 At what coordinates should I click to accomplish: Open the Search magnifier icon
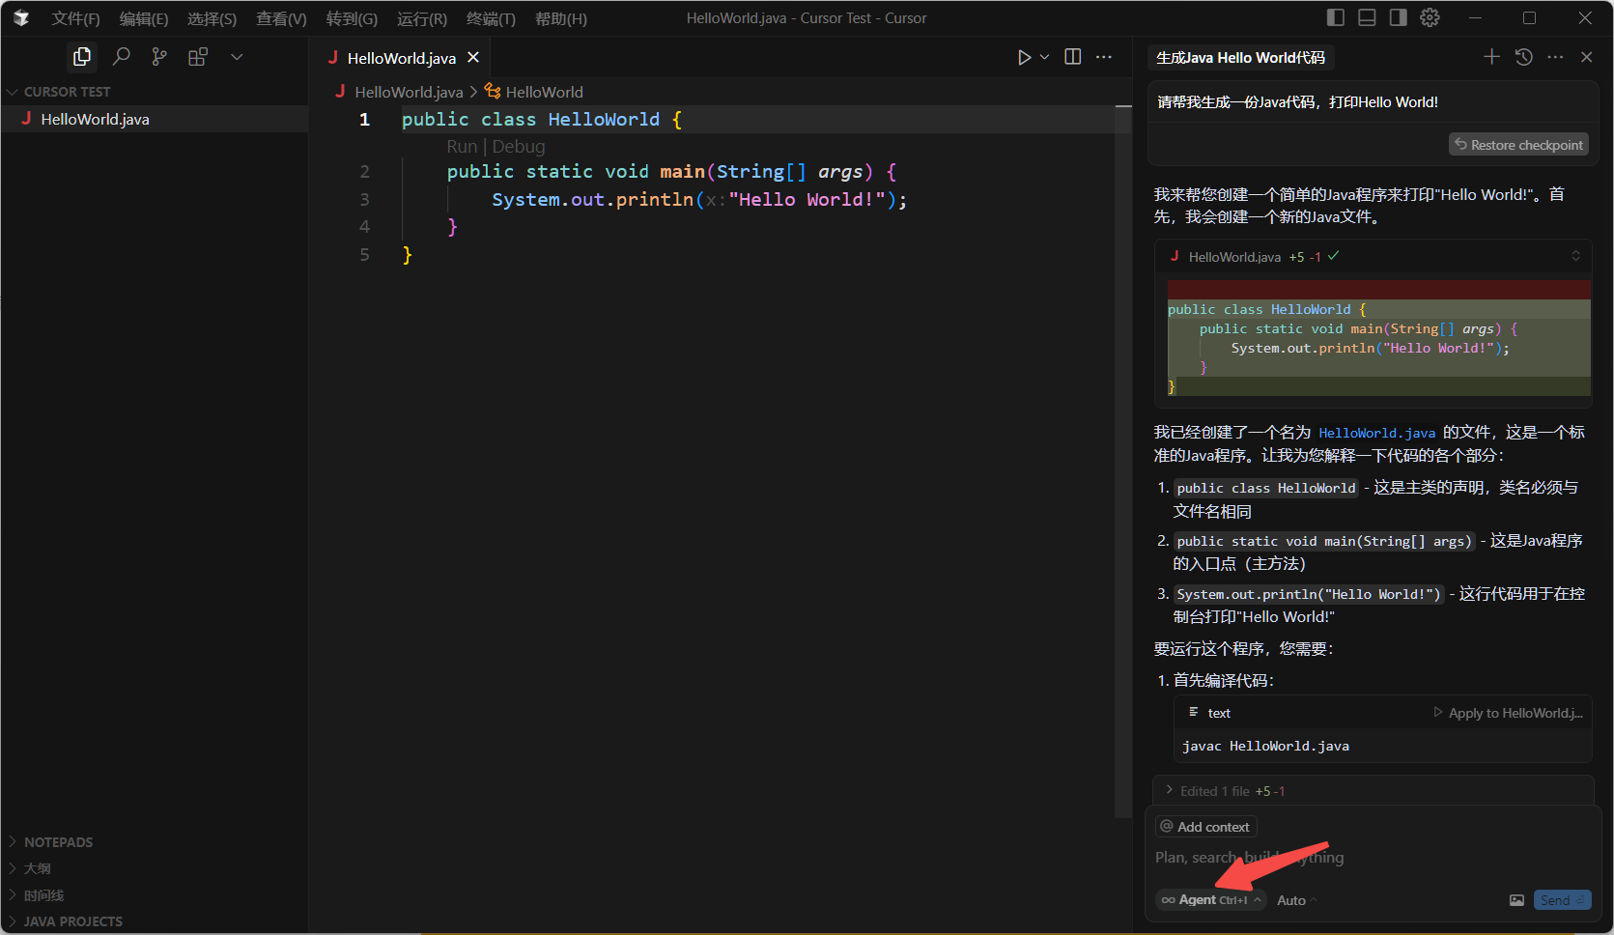121,57
